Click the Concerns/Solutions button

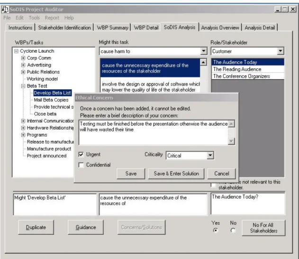142,227
